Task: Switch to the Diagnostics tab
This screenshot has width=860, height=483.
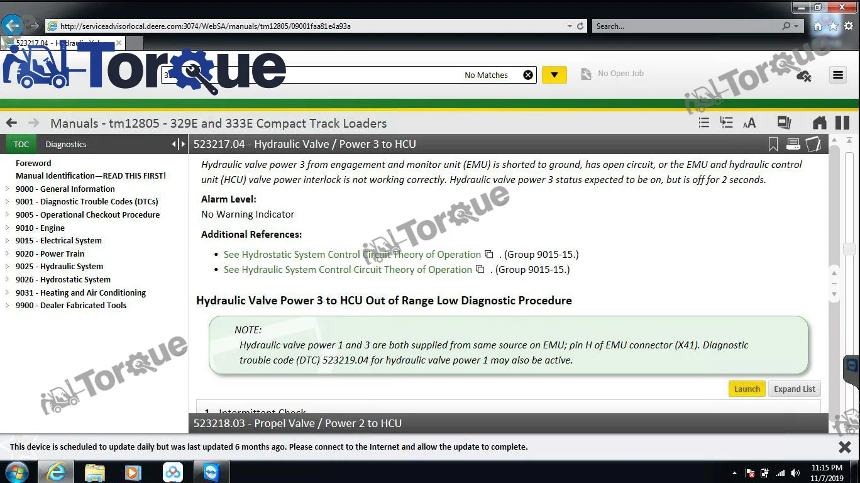Action: pos(66,144)
